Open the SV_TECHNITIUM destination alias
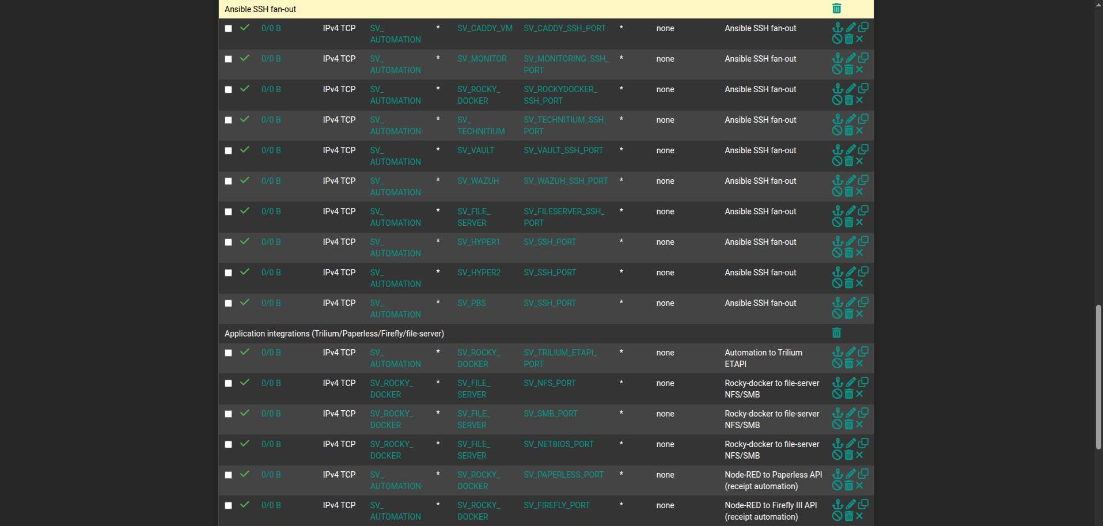The height and width of the screenshot is (526, 1103). (481, 126)
